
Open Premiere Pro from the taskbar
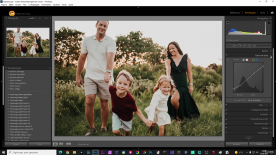(x=103, y=152)
